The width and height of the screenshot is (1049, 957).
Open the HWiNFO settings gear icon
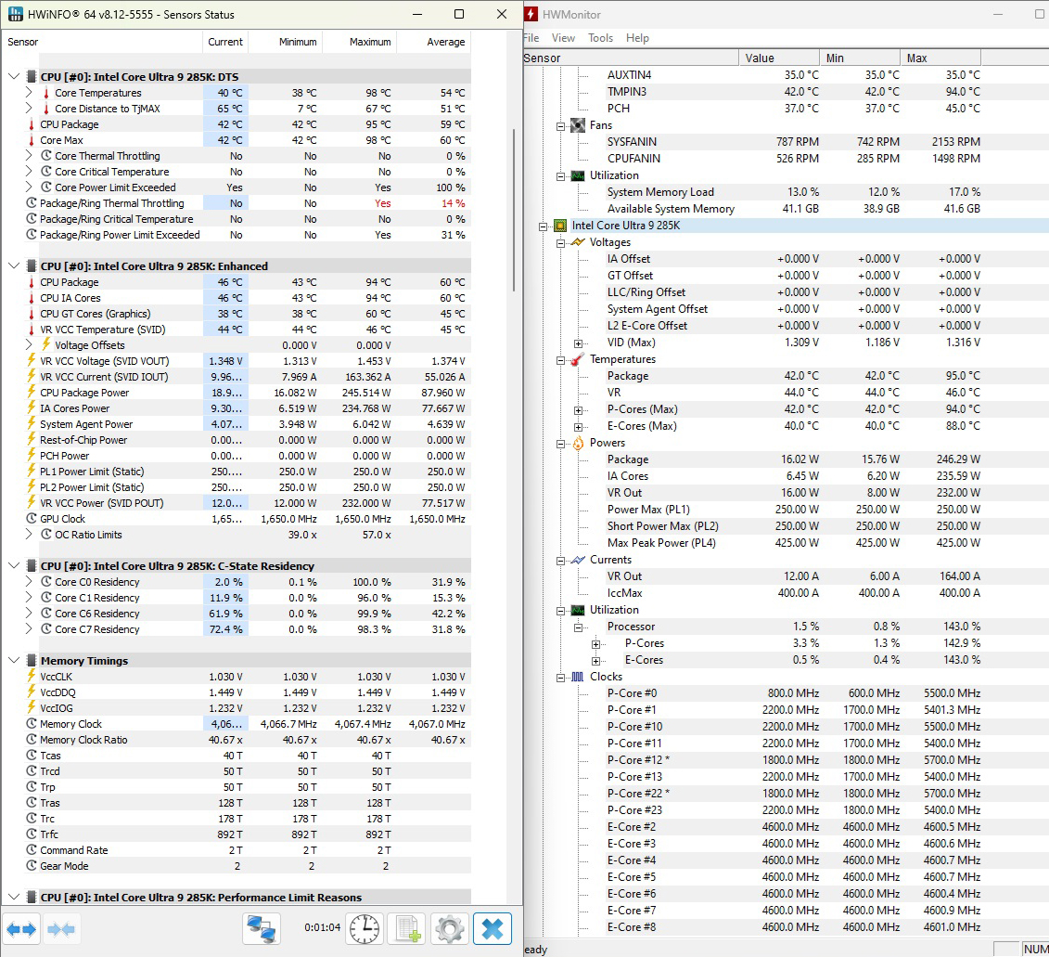click(450, 929)
